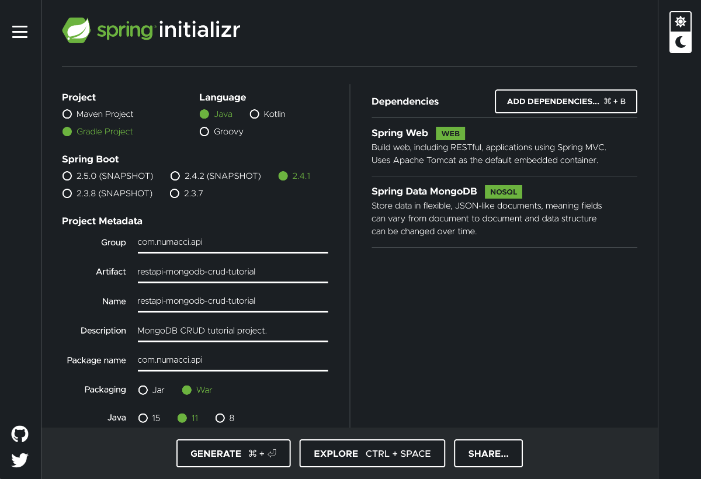The image size is (701, 479).
Task: Select the Spring Data MongoDB dependency entry
Action: pos(504,211)
